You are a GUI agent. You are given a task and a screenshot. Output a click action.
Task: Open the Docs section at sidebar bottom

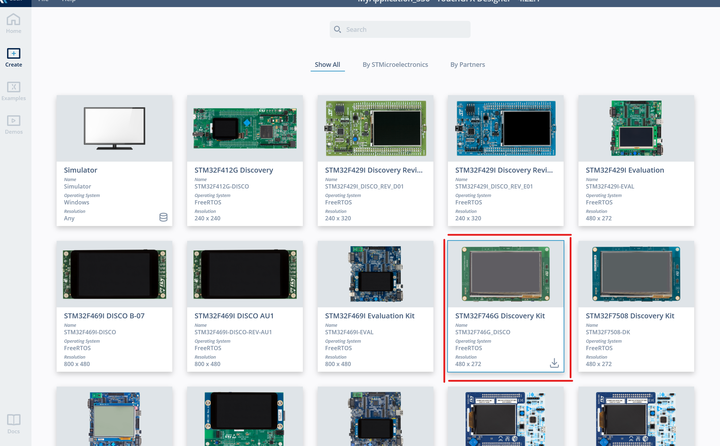pos(13,423)
